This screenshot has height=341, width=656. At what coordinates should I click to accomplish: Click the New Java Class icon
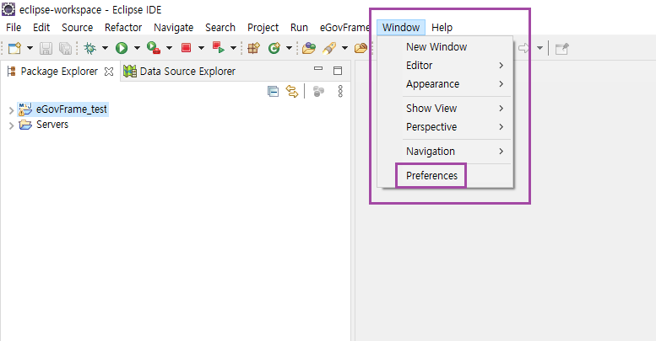274,49
